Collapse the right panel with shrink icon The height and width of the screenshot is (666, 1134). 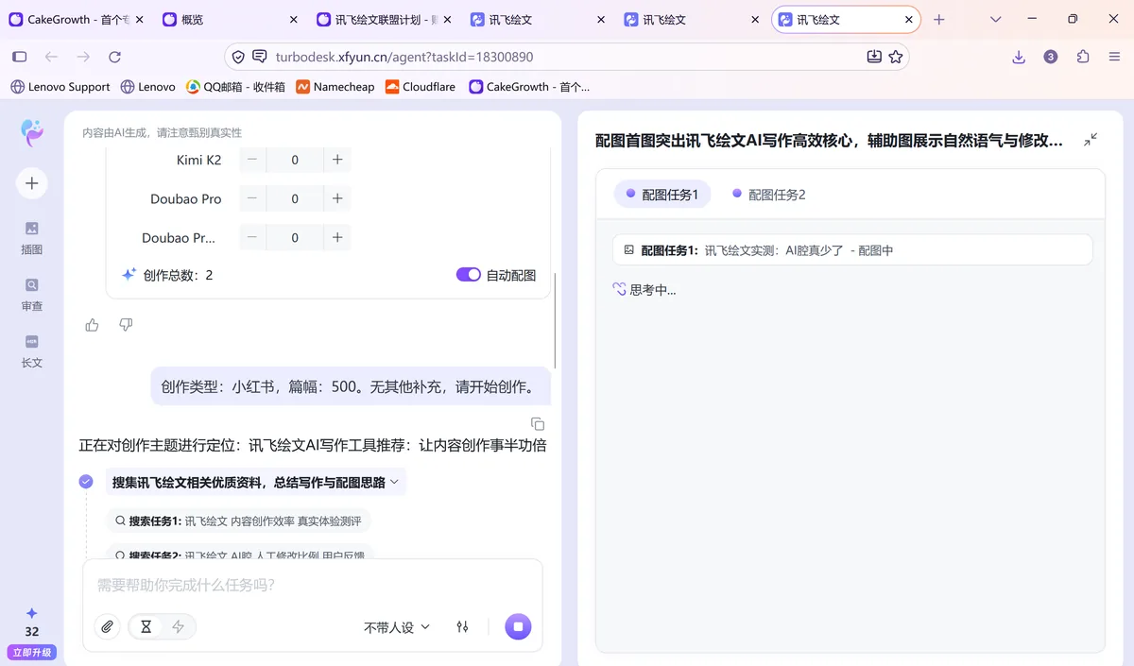(1091, 140)
